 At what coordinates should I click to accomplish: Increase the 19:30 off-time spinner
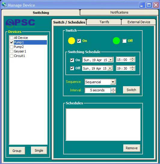point(132,67)
